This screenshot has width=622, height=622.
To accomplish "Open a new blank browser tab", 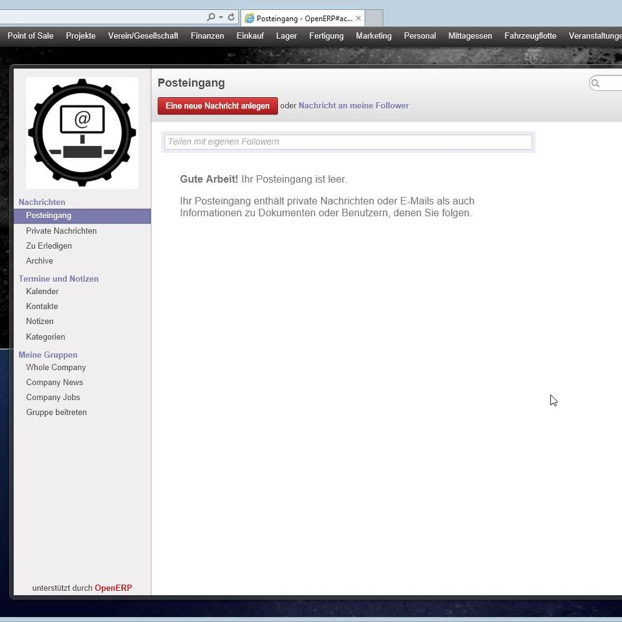I will pos(373,18).
